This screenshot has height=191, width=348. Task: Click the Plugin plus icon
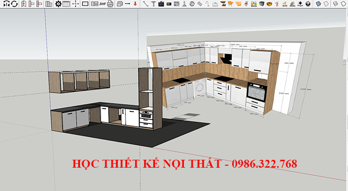tap(300, 3)
